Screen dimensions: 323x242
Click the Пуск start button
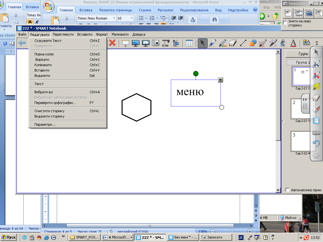(x=9, y=237)
